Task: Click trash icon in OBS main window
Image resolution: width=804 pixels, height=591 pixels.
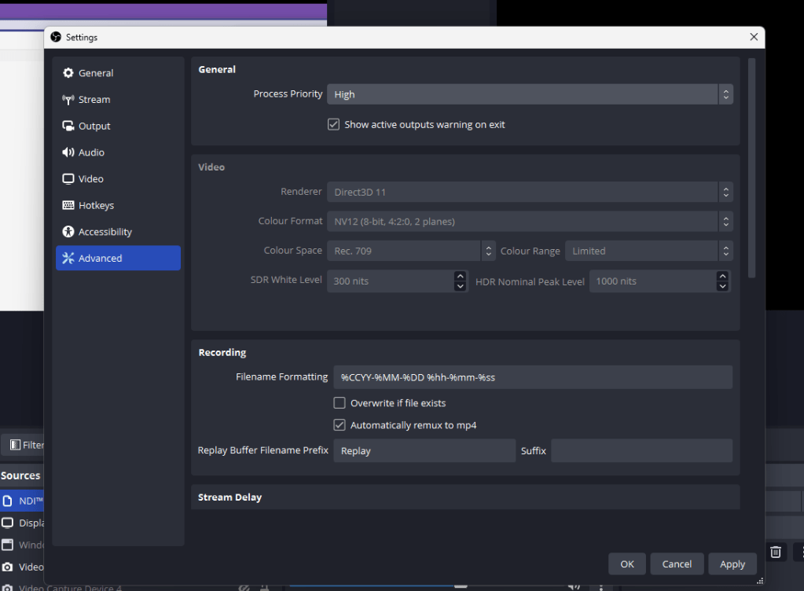Action: click(776, 552)
